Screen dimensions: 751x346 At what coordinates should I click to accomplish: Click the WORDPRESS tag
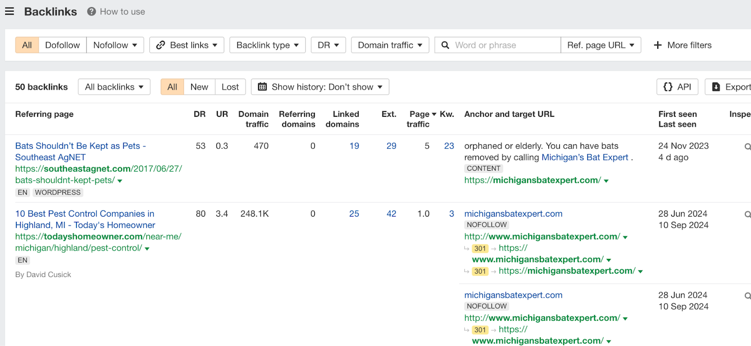coord(58,193)
